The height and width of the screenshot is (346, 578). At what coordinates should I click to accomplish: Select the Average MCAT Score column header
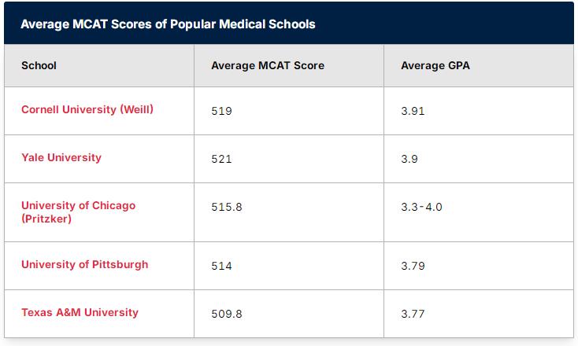click(x=268, y=65)
